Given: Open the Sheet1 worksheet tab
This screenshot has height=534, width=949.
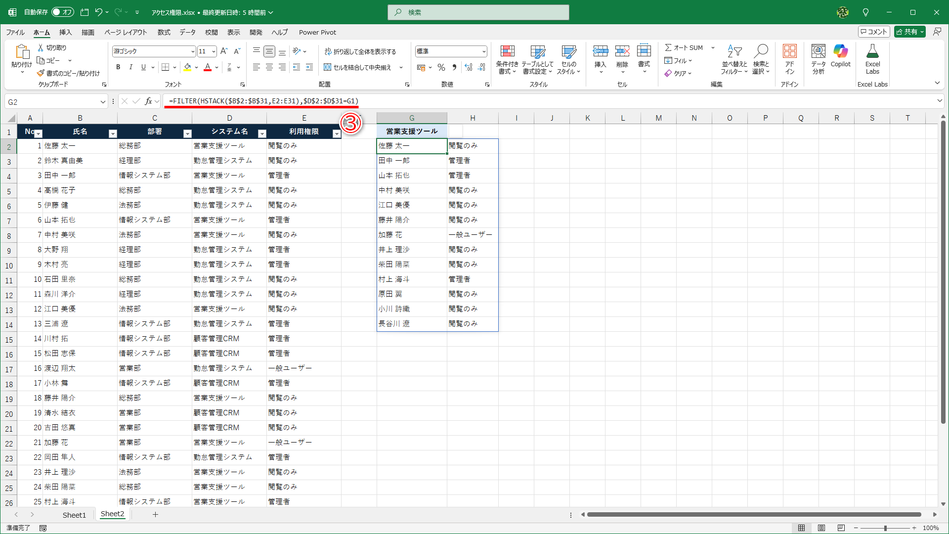Looking at the screenshot, I should coord(74,515).
